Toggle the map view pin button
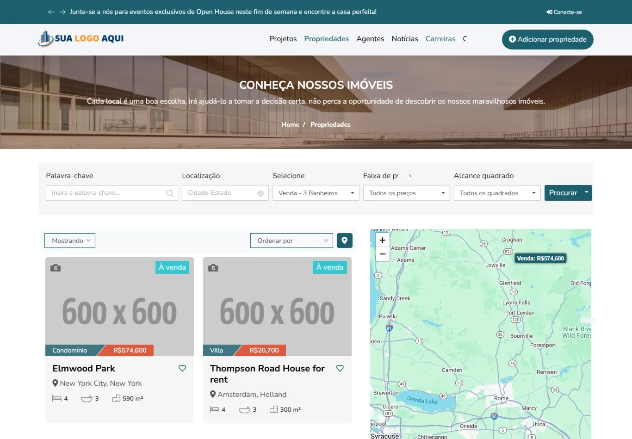Viewport: 632px width, 439px height. tap(345, 241)
